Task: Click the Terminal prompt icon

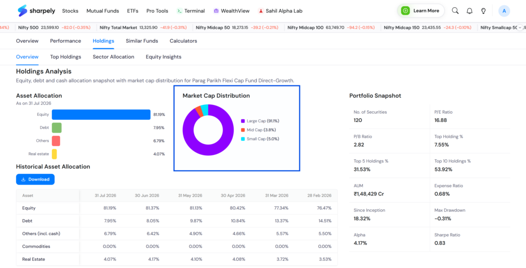Action: click(x=179, y=11)
